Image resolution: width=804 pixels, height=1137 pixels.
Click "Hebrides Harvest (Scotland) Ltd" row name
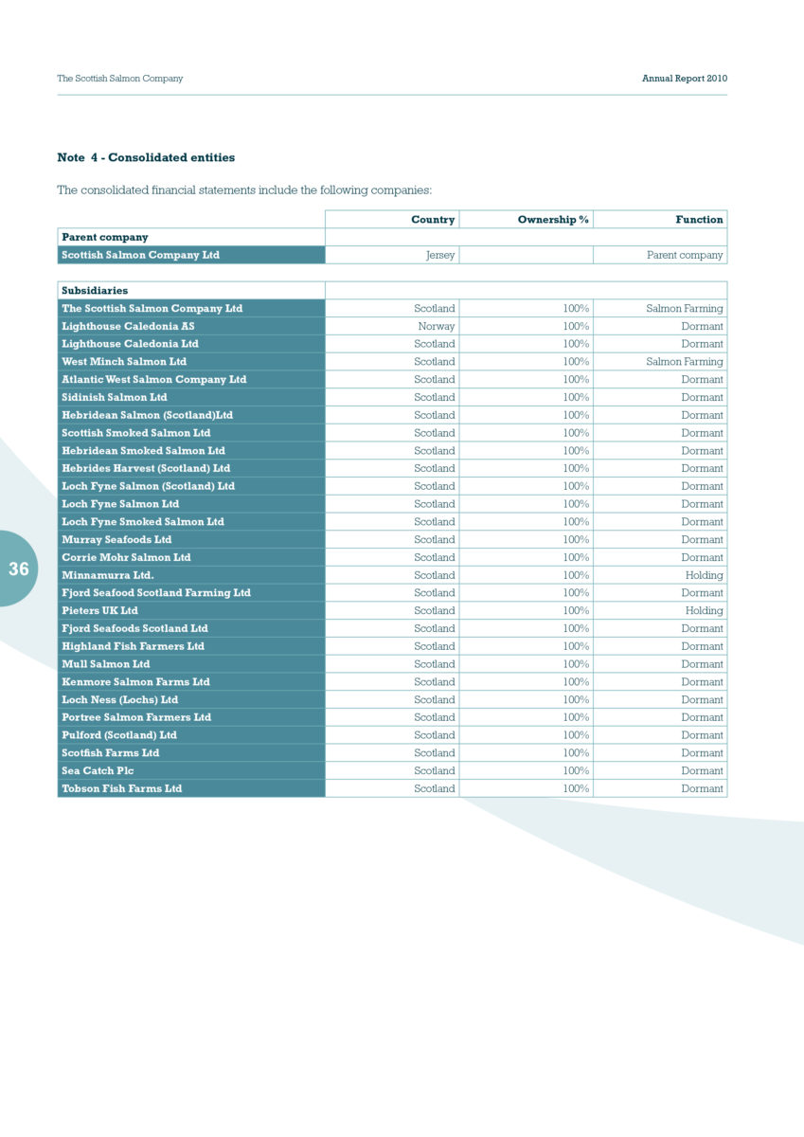pyautogui.click(x=146, y=468)
